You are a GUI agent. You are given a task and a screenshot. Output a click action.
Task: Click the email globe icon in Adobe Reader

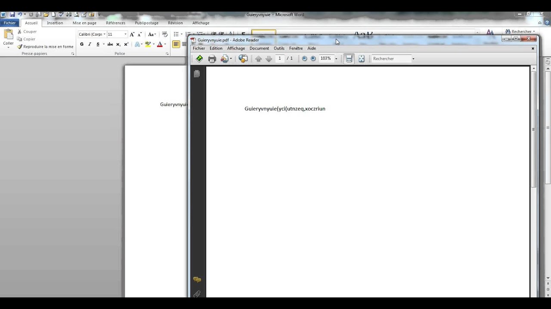[243, 59]
